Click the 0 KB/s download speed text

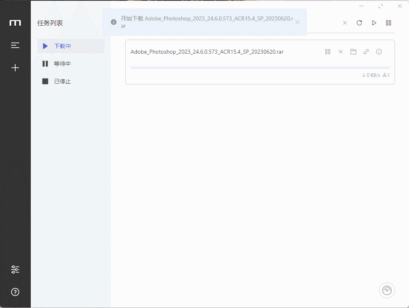(x=371, y=75)
